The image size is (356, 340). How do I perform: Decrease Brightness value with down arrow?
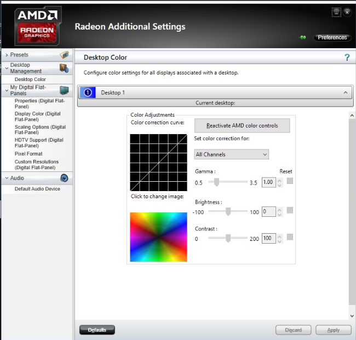(x=279, y=214)
